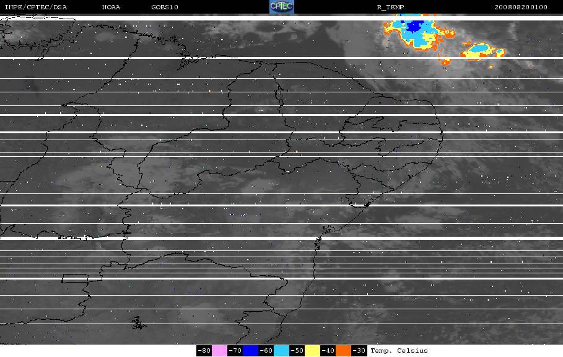
Task: Click the -50 legend temperature label
Action: 297,351
